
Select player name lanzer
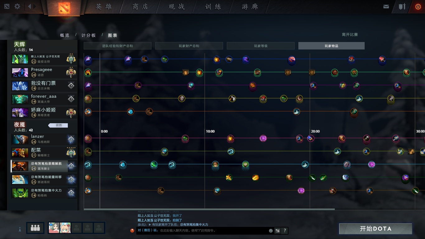pos(38,136)
